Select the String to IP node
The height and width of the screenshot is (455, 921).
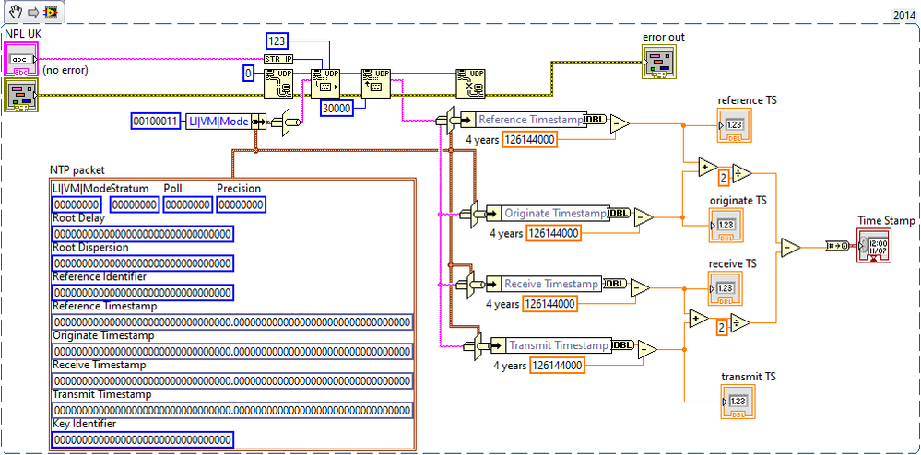[278, 58]
